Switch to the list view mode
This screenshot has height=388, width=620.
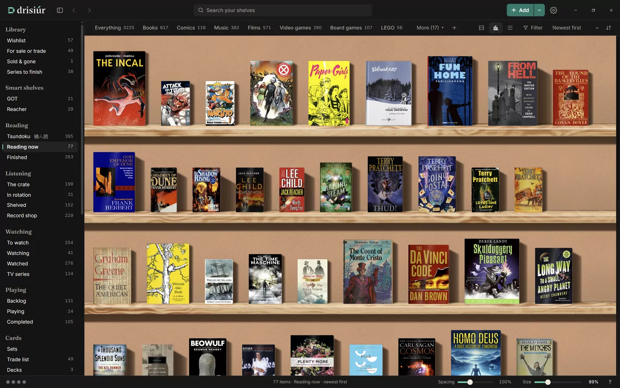(510, 27)
